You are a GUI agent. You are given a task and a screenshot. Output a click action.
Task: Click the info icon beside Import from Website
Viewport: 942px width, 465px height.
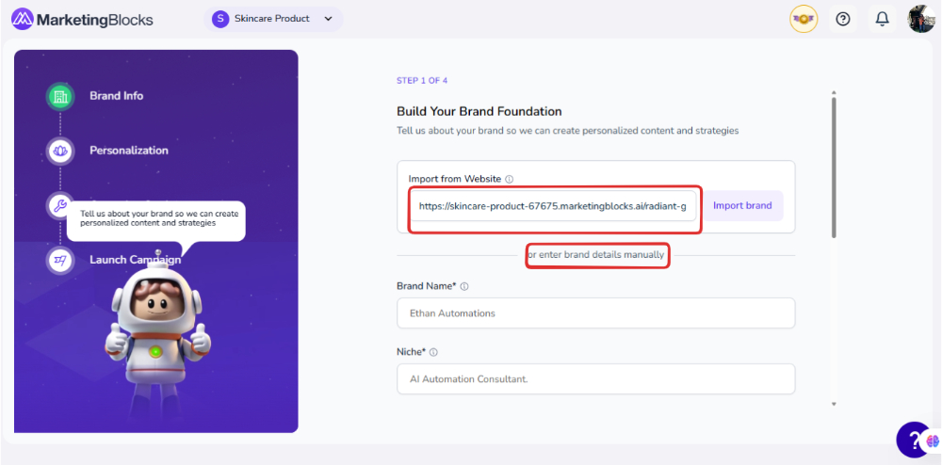(x=509, y=179)
